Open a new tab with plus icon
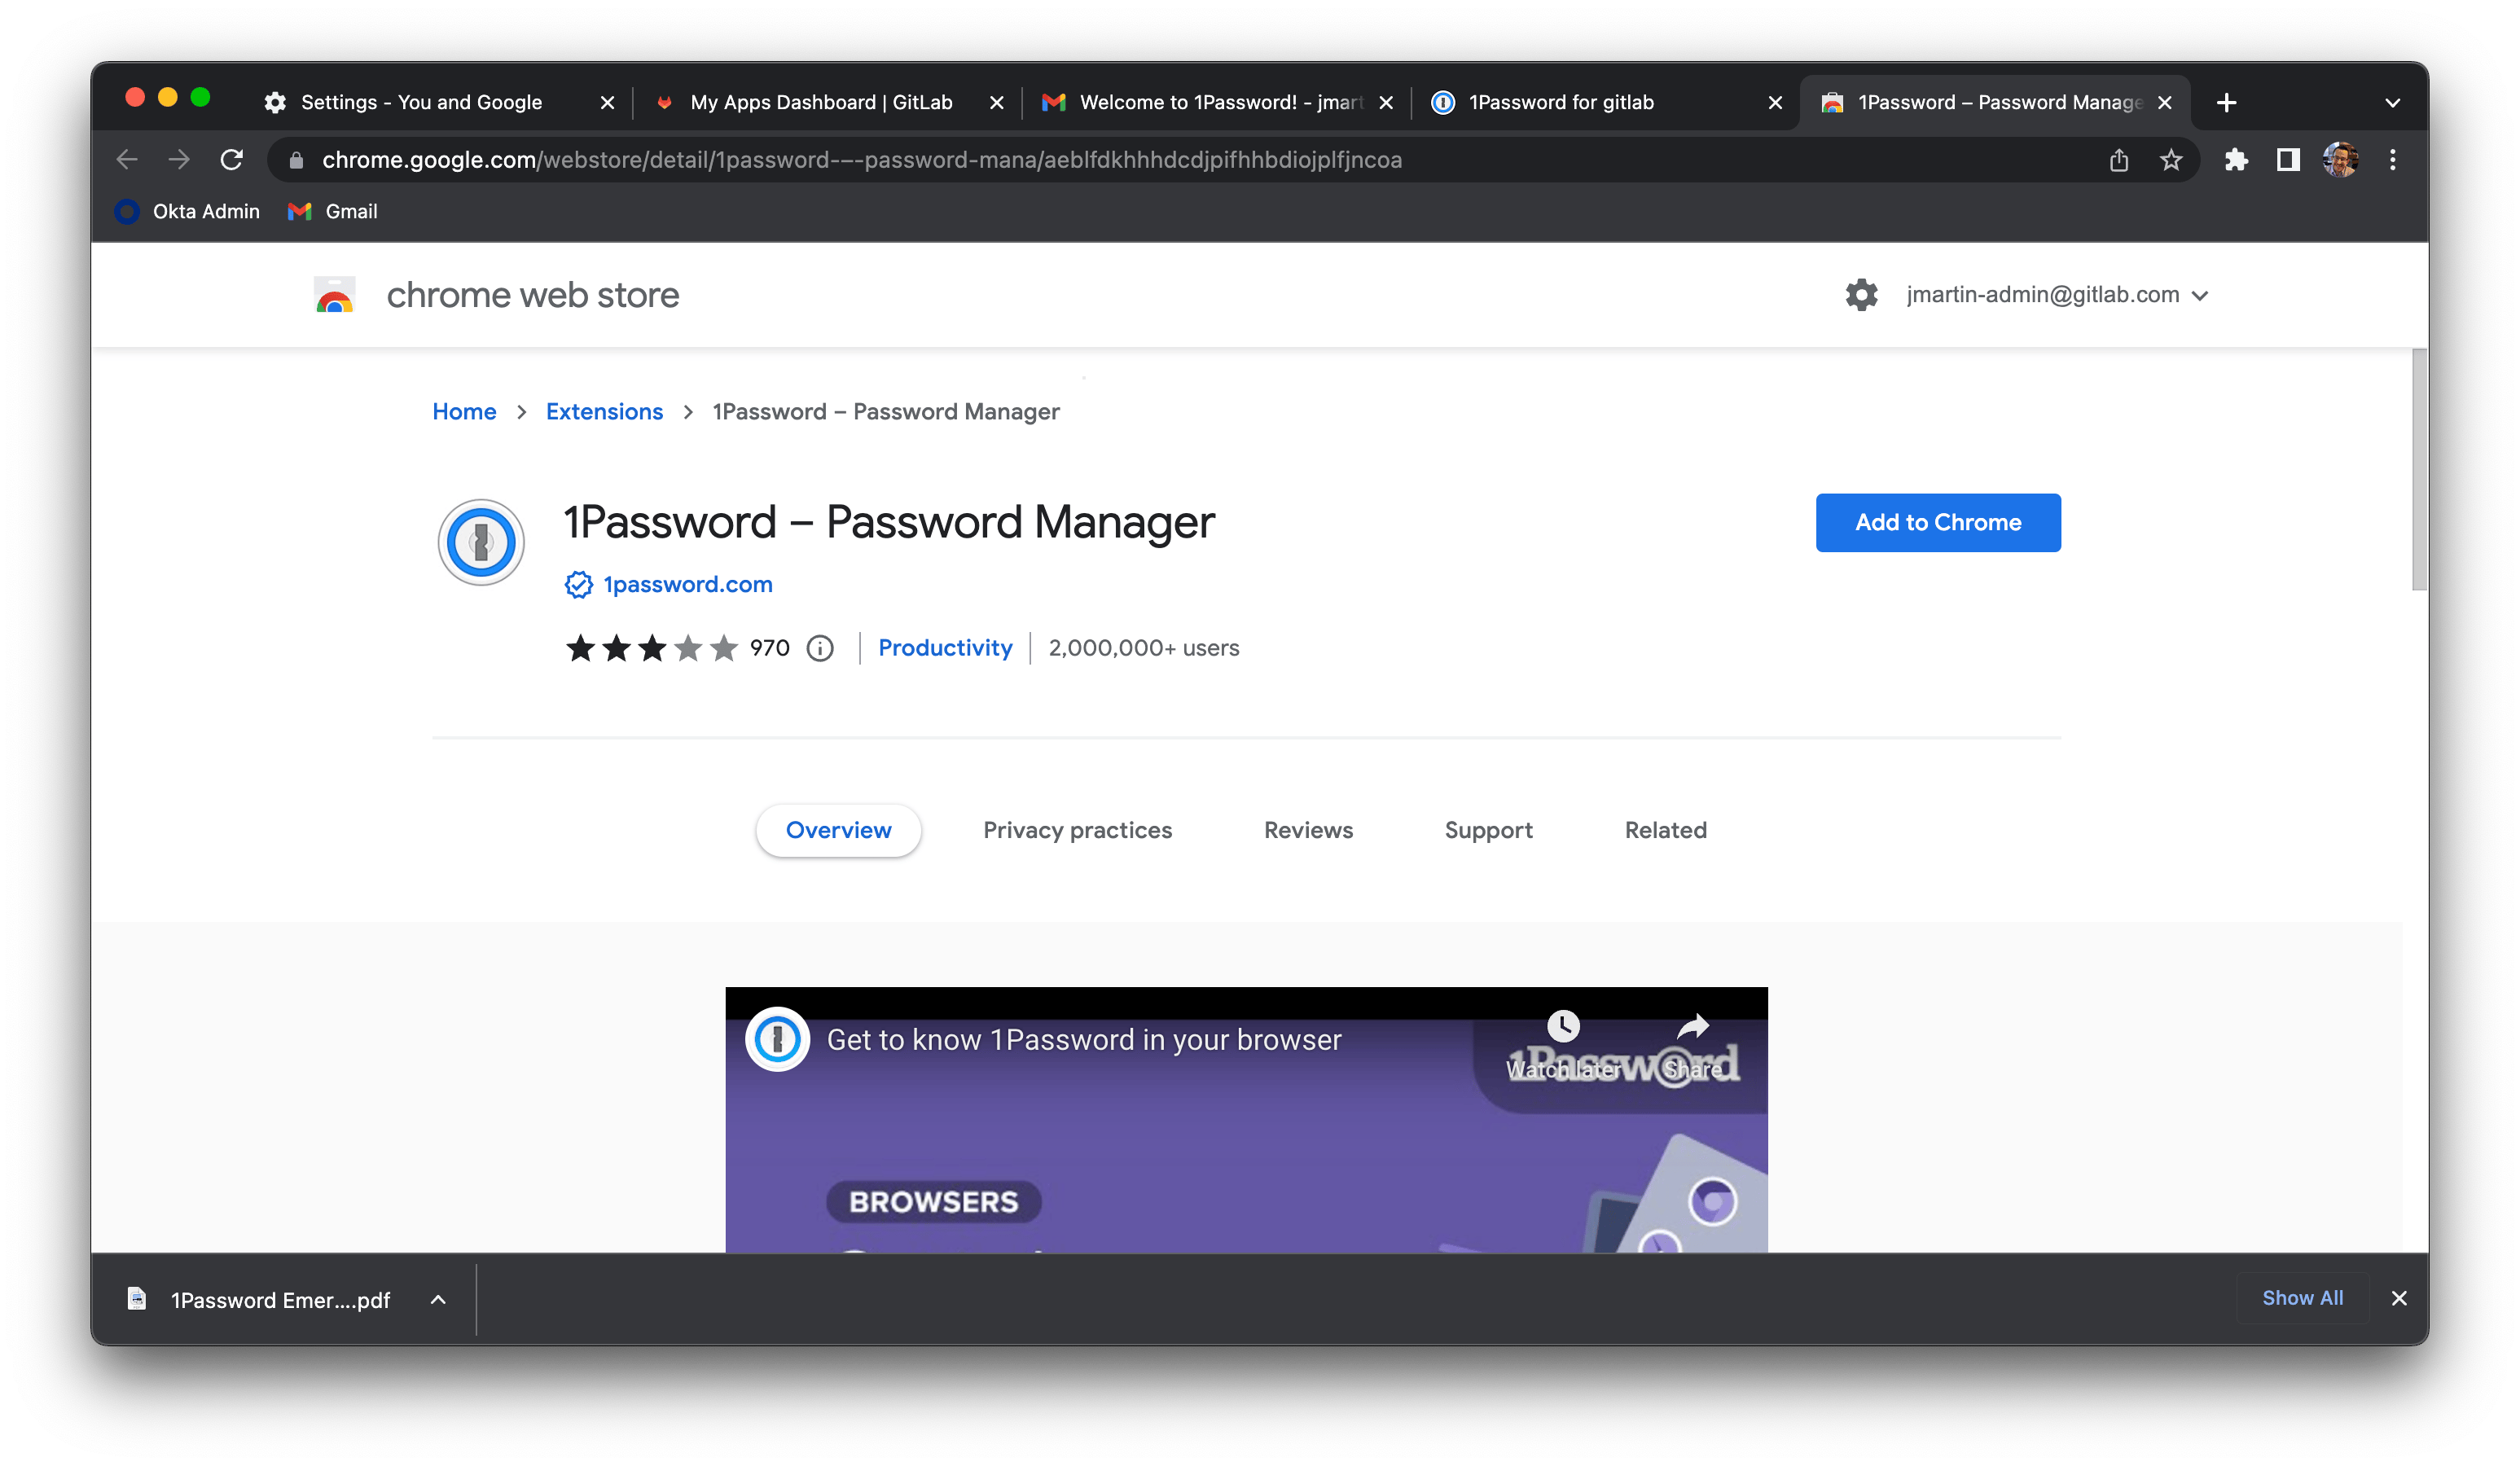The width and height of the screenshot is (2520, 1466). [2227, 103]
